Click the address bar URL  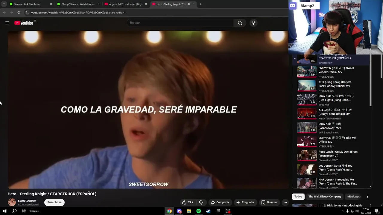[78, 13]
